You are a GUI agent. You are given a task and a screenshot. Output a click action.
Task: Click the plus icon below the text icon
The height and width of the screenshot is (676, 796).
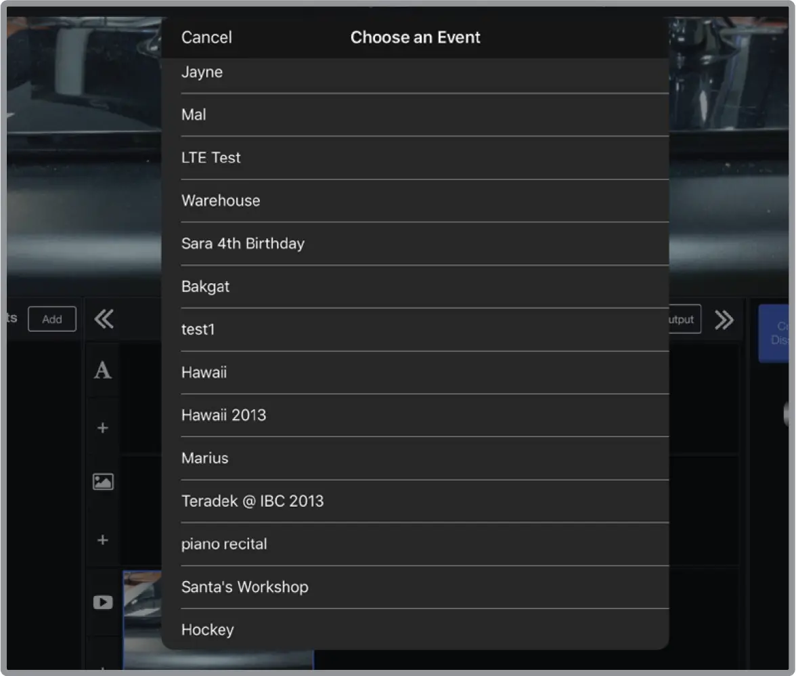pos(103,428)
